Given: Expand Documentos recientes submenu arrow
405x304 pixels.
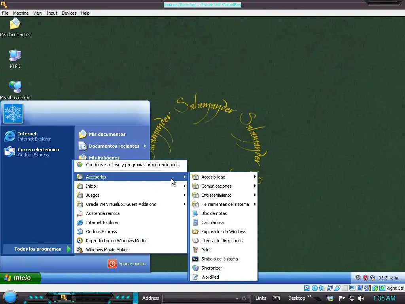Looking at the screenshot, I should coord(145,146).
